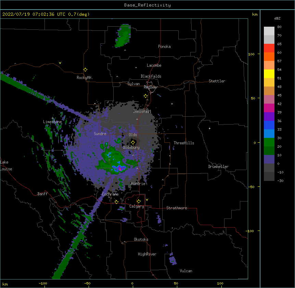Click the yellow V marker near RockyMH

tap(60, 63)
